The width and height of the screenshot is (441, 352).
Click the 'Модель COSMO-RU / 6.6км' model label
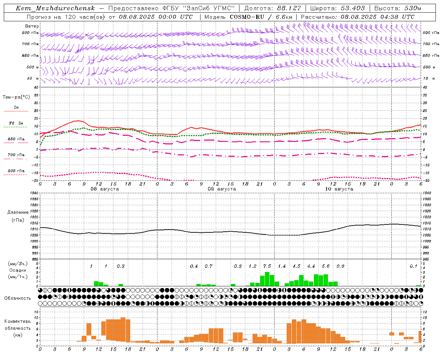tap(248, 17)
